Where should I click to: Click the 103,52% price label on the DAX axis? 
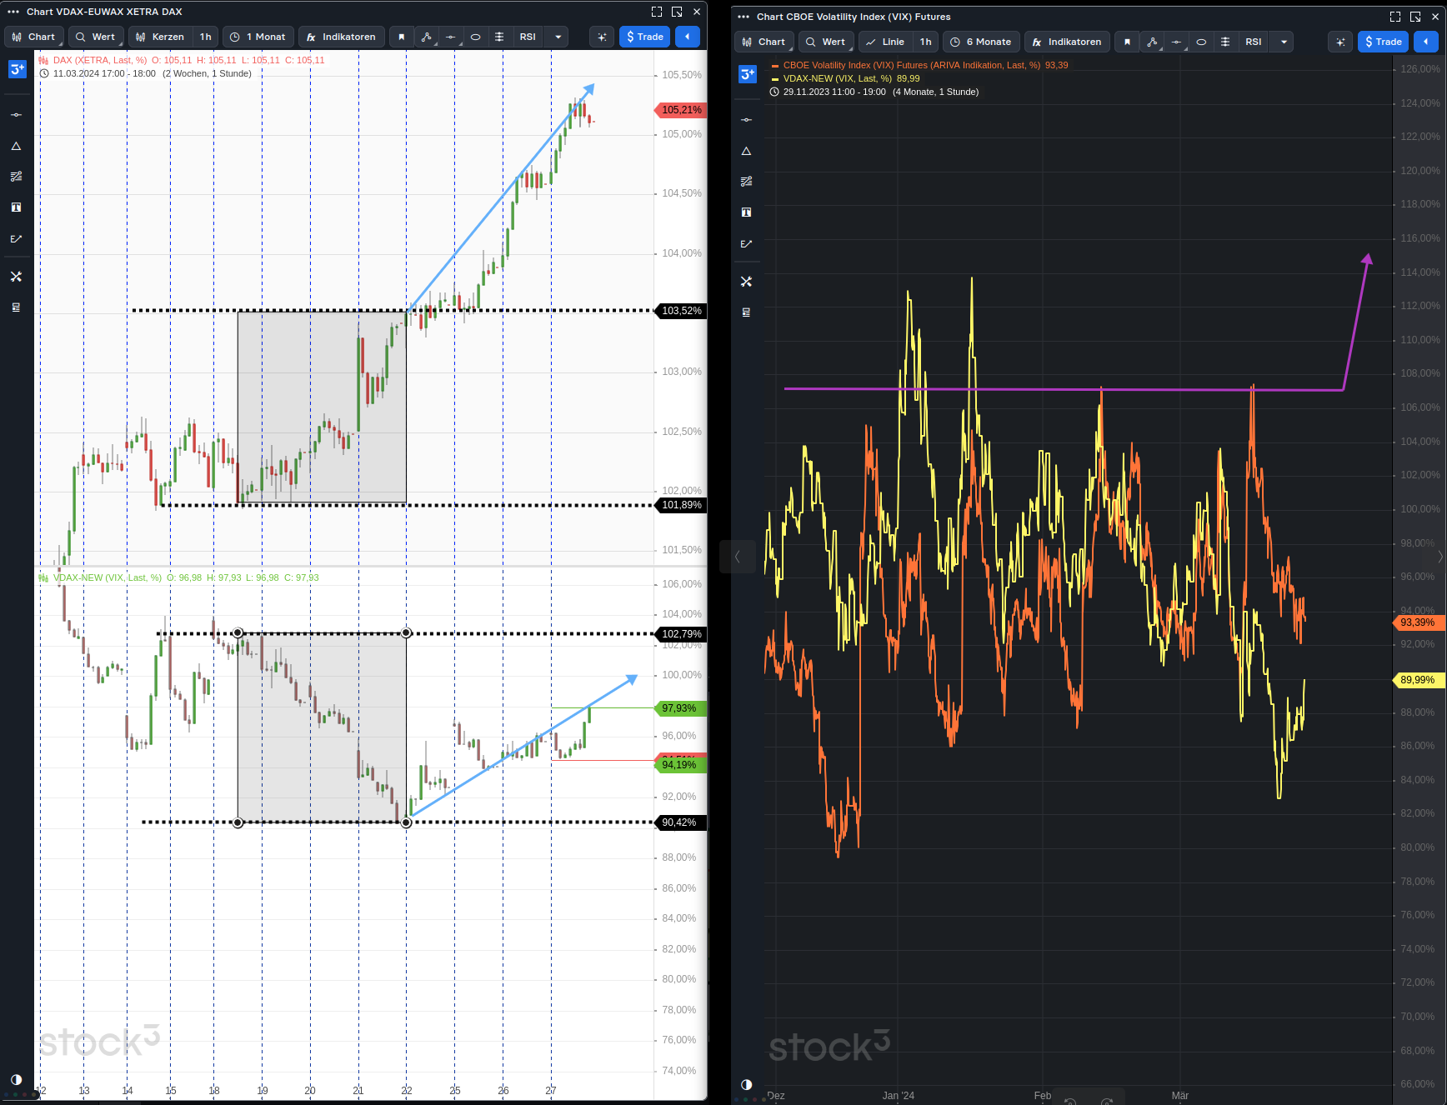681,311
